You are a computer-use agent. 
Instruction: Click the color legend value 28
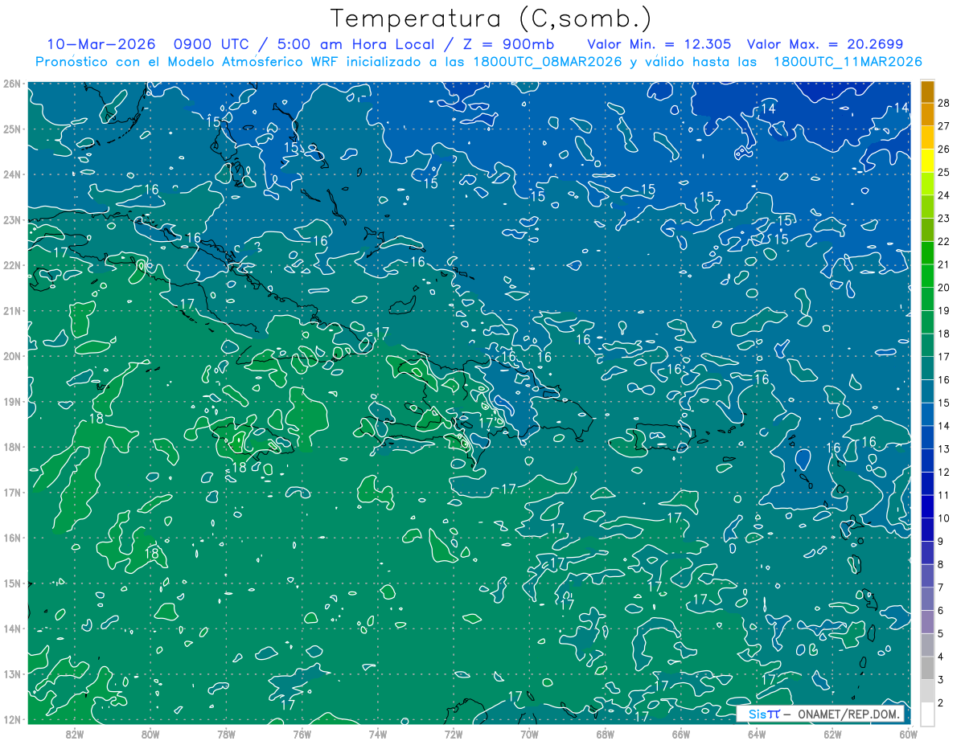[x=944, y=103]
